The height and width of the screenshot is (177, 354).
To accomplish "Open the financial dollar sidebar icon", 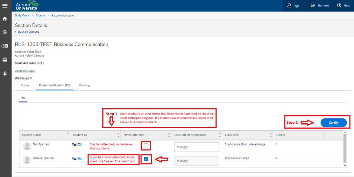I will click(5, 46).
